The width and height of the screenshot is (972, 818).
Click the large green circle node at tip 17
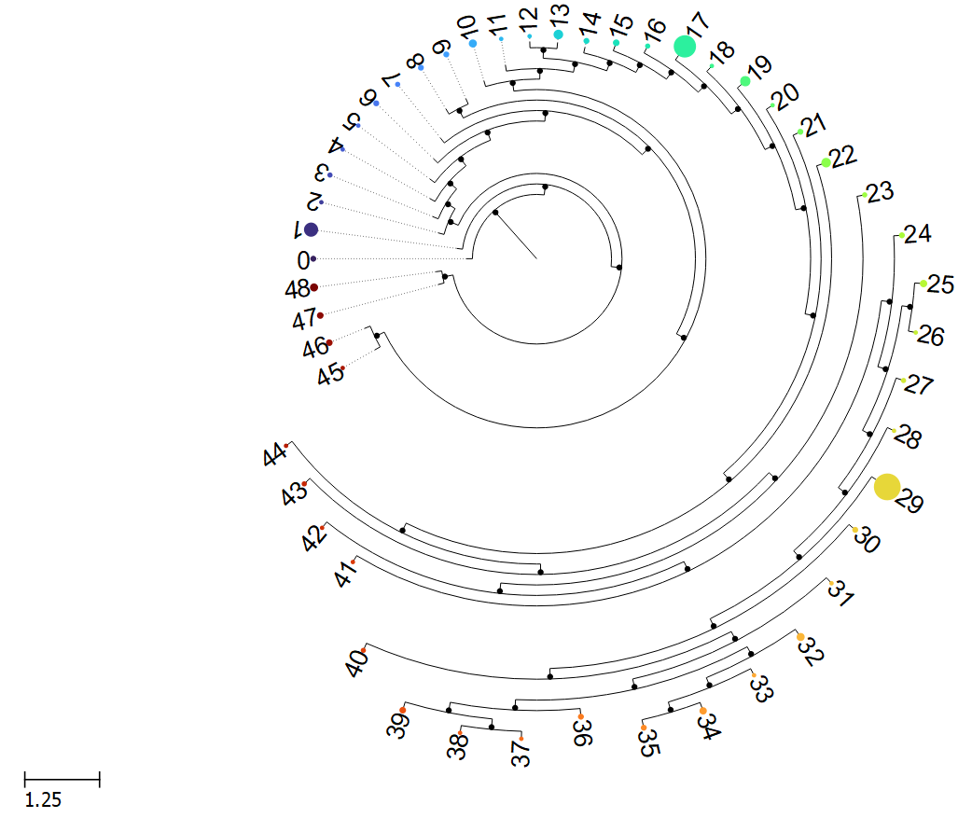click(686, 46)
